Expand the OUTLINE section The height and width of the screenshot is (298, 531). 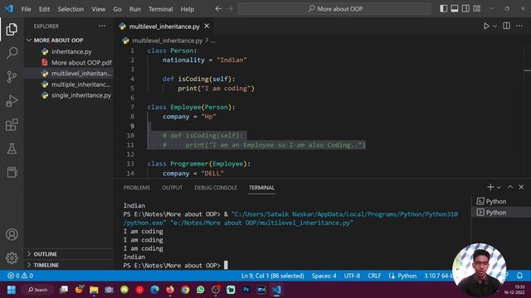(69, 254)
